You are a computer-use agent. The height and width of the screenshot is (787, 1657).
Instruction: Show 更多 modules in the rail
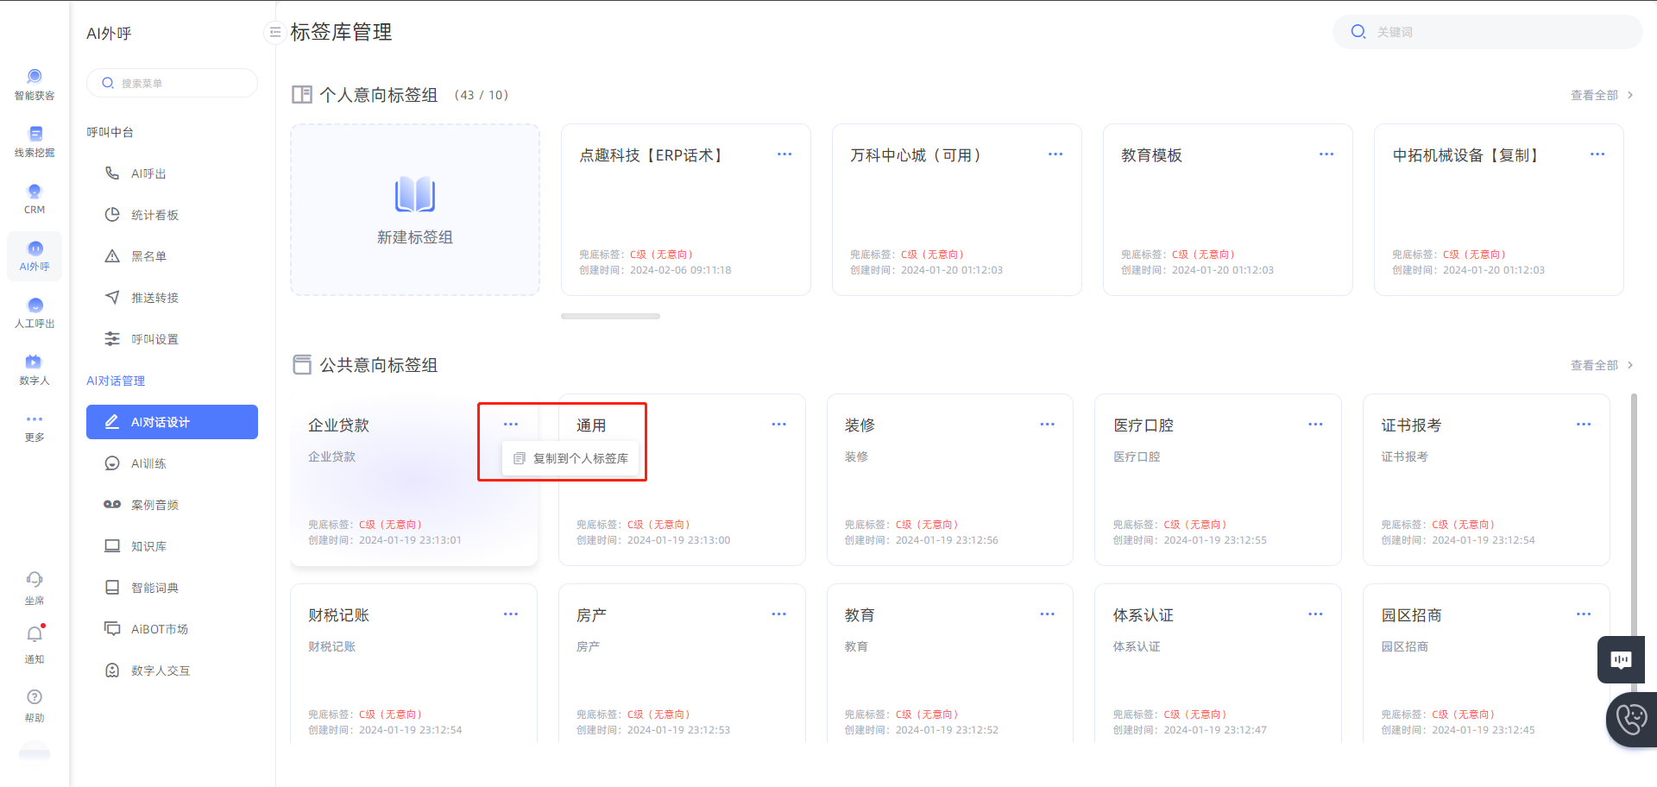[35, 427]
